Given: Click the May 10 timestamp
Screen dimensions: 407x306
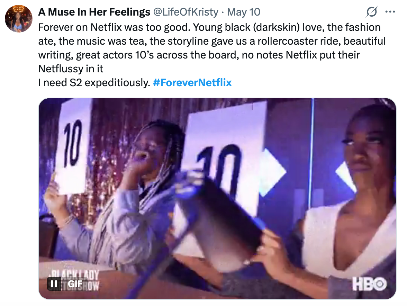Looking at the screenshot, I should [244, 12].
